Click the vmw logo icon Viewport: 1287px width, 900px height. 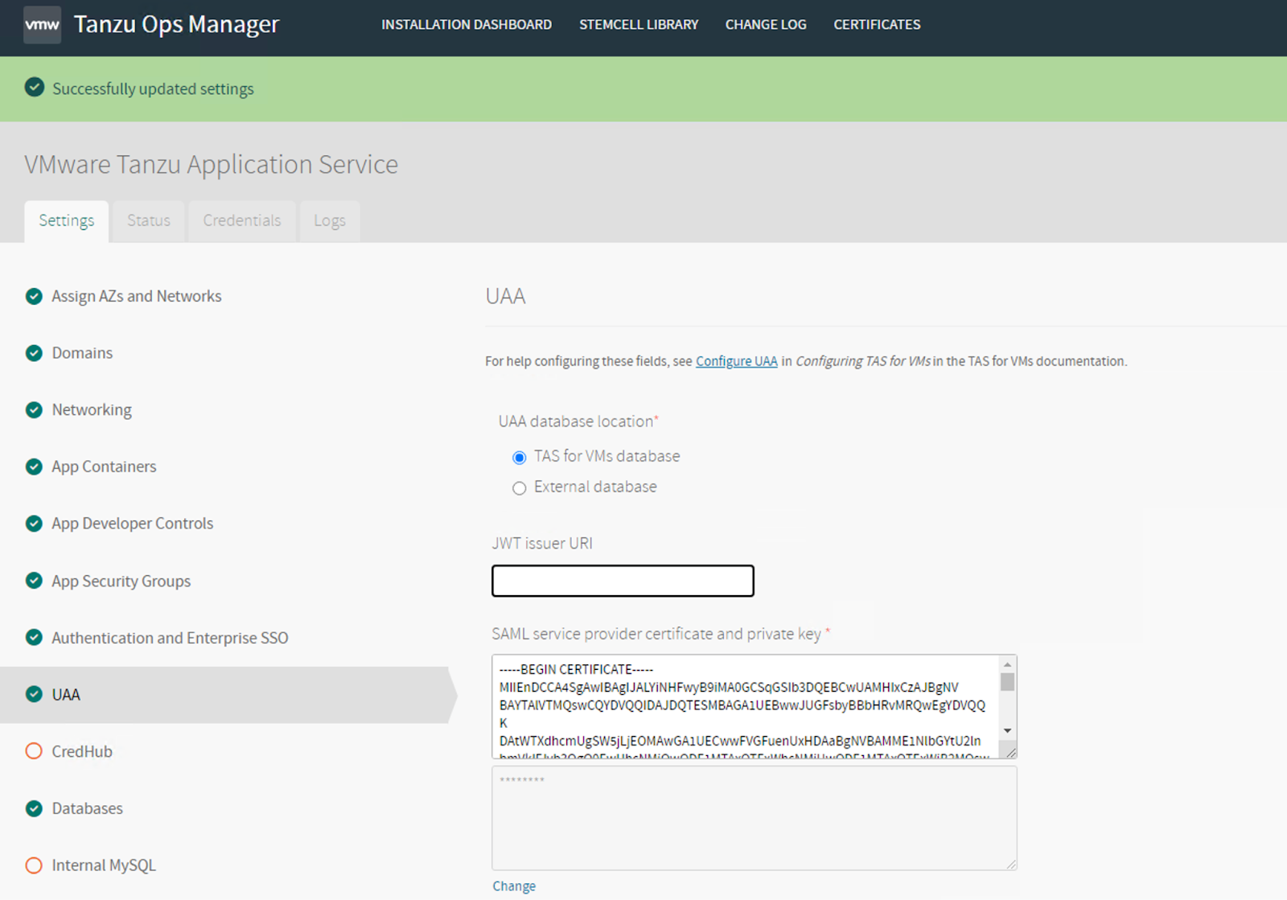pyautogui.click(x=42, y=24)
